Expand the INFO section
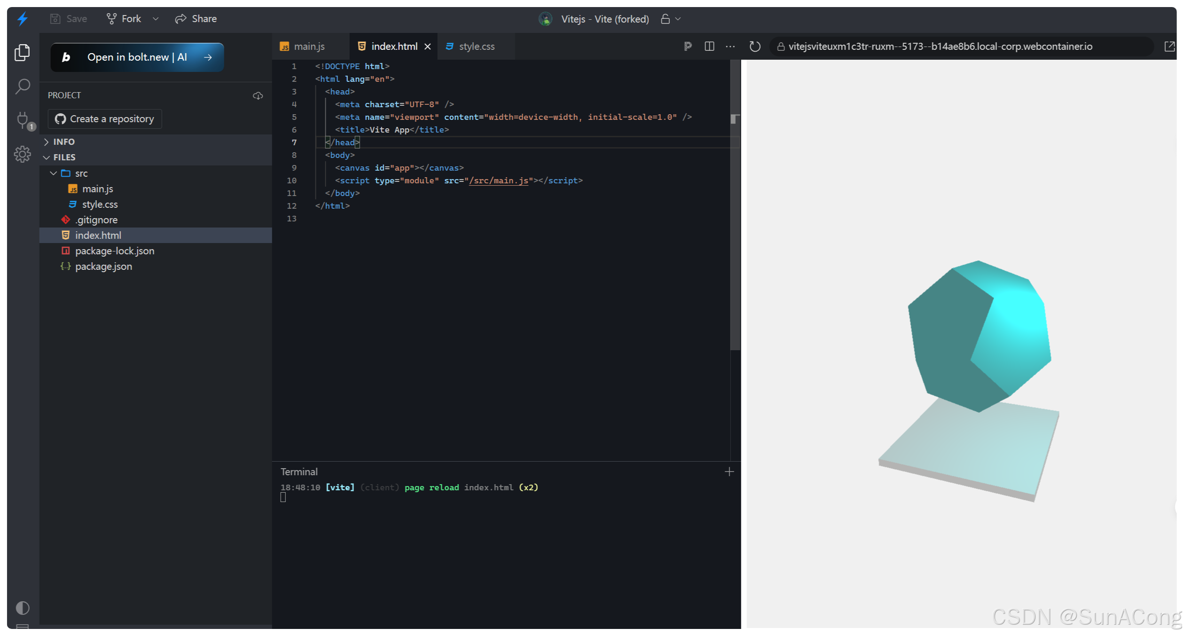This screenshot has height=636, width=1184. click(x=47, y=141)
